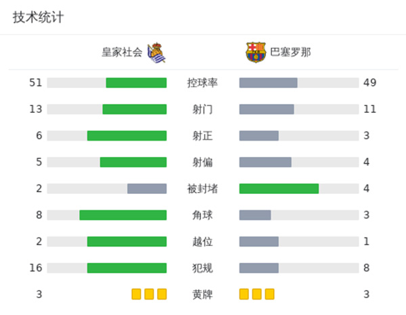Click Real Sociedad's 犯规 count of 16
Viewport: 406px width, 315px height.
tap(36, 268)
